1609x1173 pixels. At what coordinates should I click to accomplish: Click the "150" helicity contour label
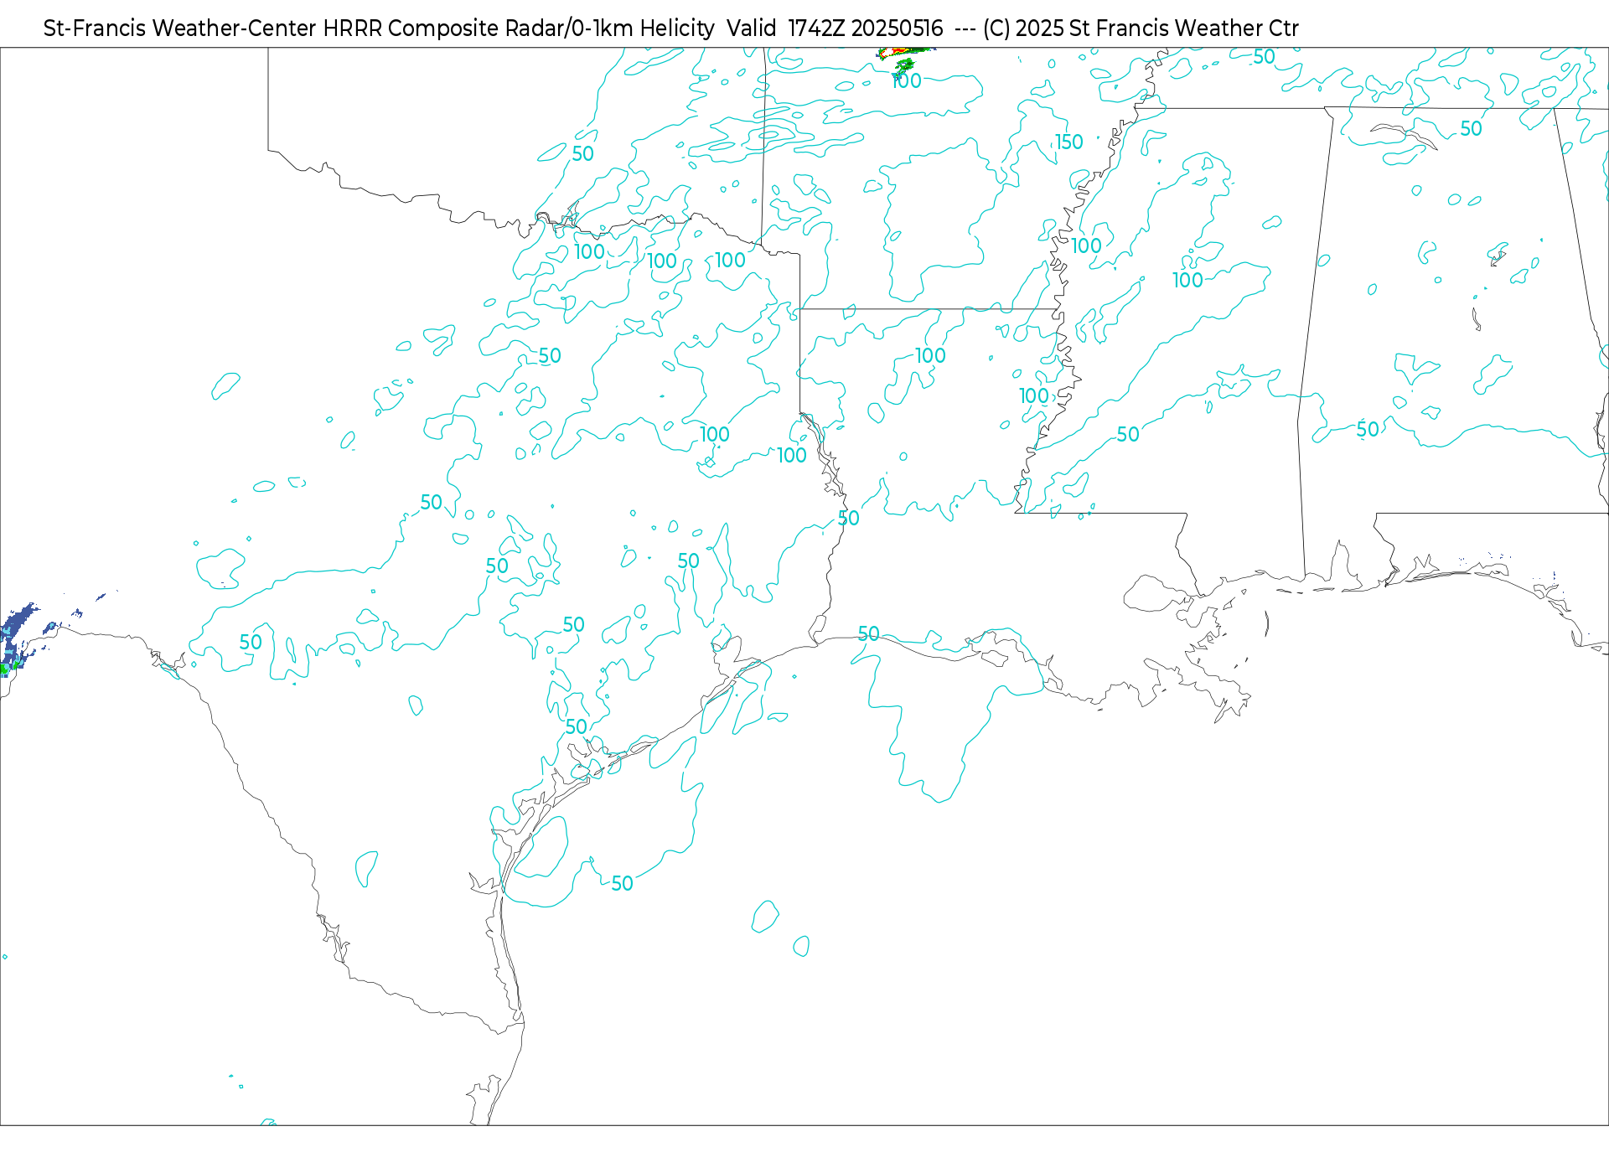(1069, 142)
